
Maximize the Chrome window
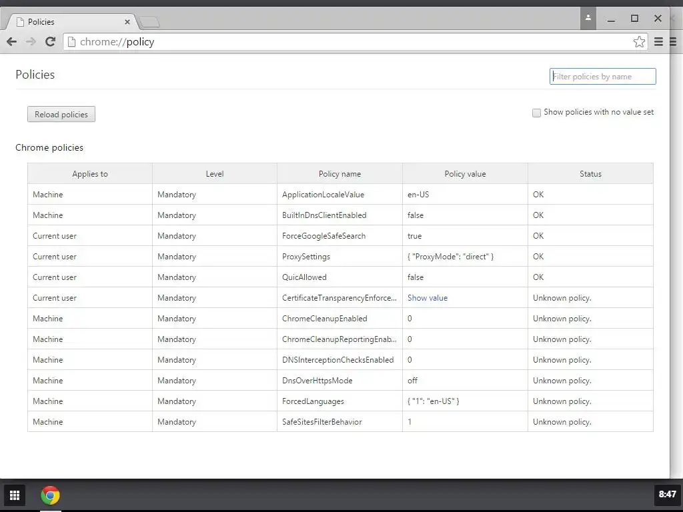(x=635, y=18)
